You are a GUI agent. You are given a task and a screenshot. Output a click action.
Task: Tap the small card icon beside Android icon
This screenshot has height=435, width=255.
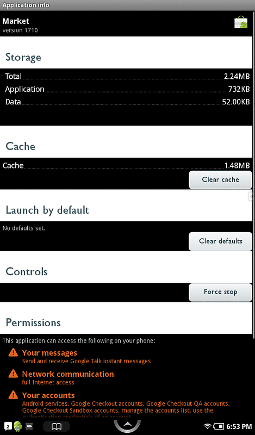29,426
